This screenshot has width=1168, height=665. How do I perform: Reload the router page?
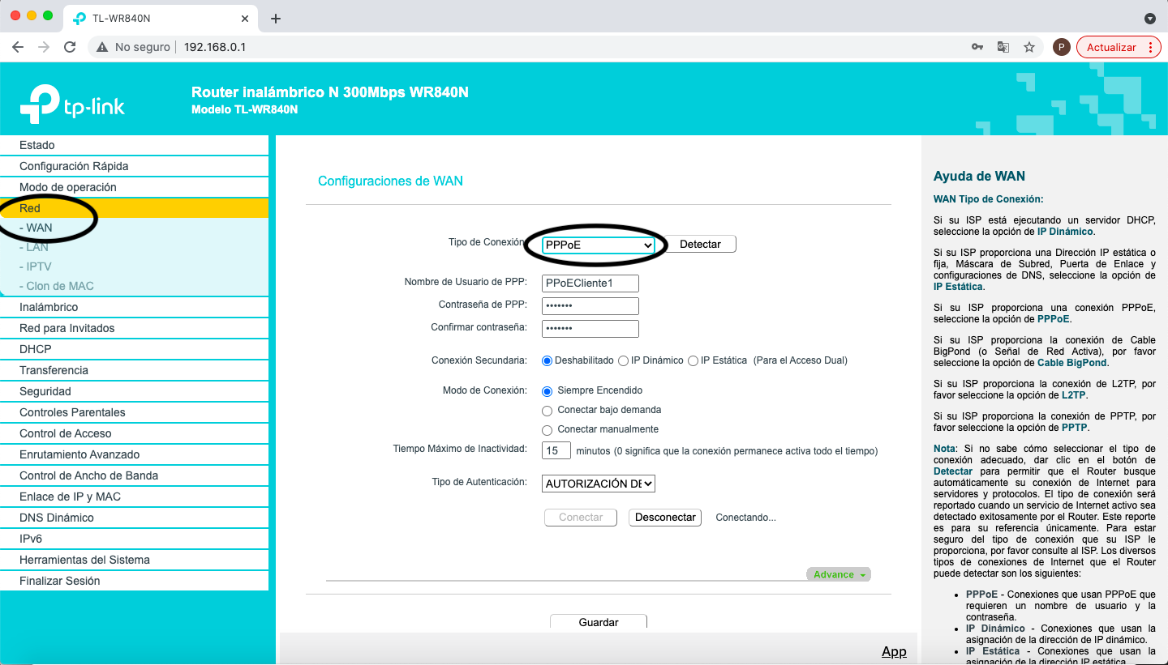(70, 47)
